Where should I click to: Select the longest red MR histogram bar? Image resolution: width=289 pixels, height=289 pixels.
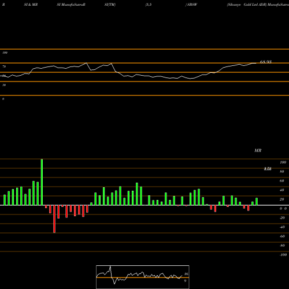[54, 219]
